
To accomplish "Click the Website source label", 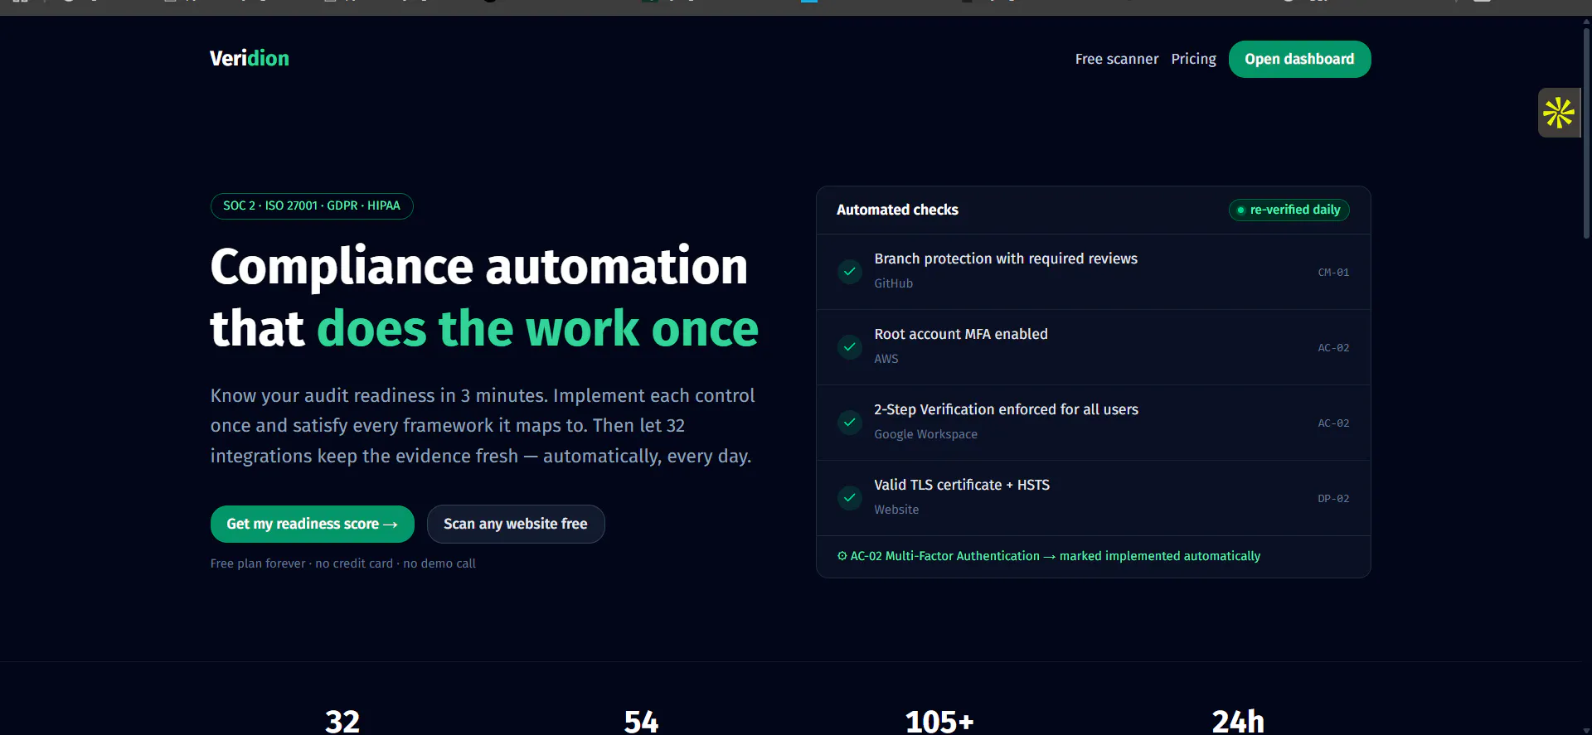I will (x=896, y=510).
